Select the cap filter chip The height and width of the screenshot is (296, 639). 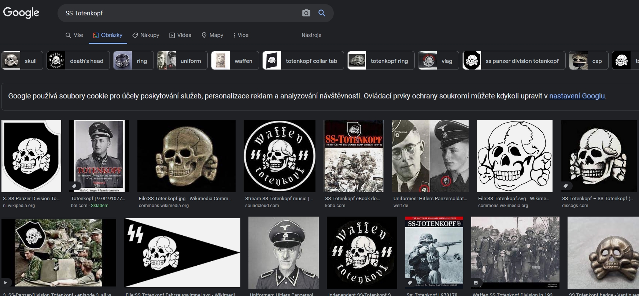[x=589, y=60]
